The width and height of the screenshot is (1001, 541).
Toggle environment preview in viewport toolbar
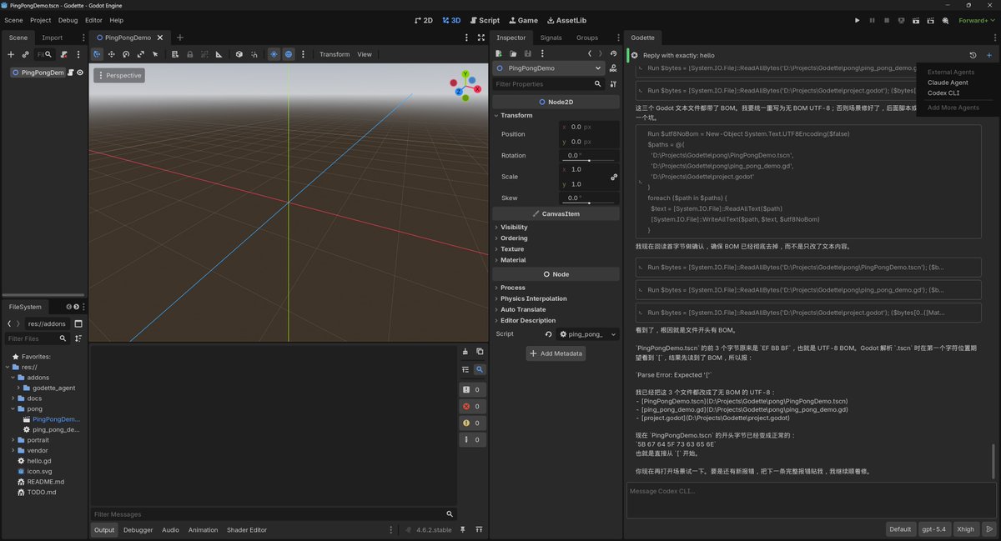(289, 54)
